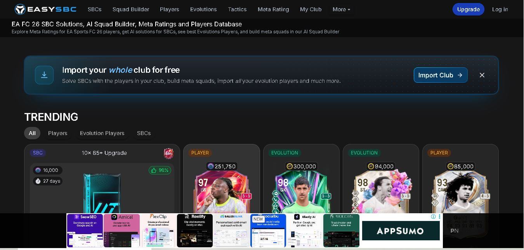Open Squad Builder from the navbar
The image size is (524, 250).
tap(131, 9)
